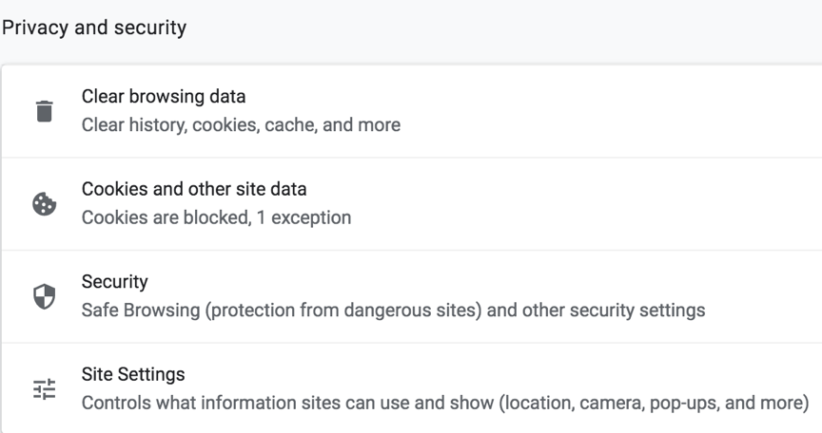822x433 pixels.
Task: Click the cookie icon
Action: click(44, 204)
